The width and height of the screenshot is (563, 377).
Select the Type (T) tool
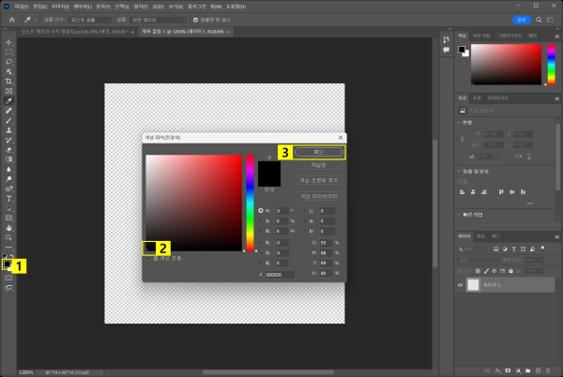pyautogui.click(x=8, y=198)
